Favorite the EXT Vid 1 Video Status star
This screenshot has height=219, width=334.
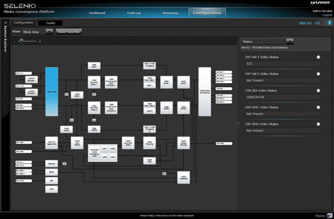coord(318,57)
